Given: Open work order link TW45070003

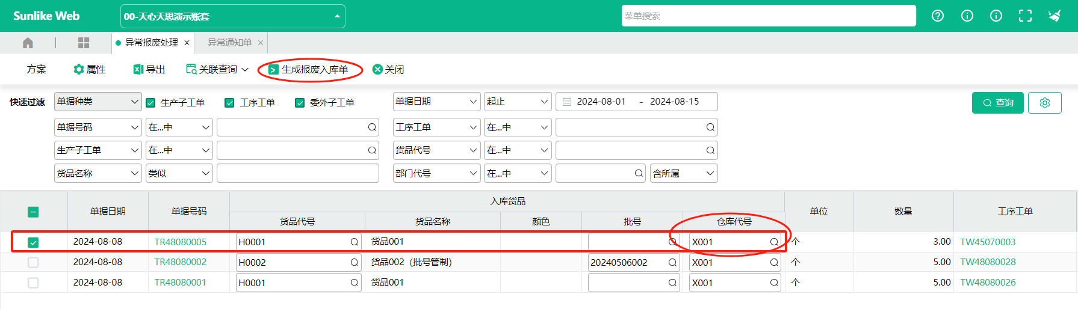Looking at the screenshot, I should [988, 242].
